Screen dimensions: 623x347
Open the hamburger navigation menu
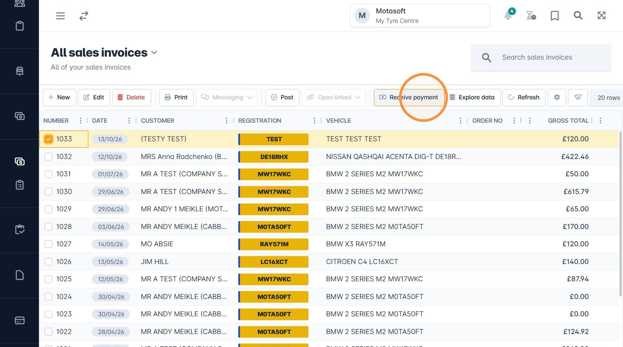[60, 16]
